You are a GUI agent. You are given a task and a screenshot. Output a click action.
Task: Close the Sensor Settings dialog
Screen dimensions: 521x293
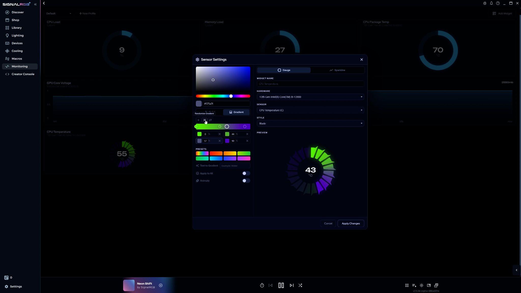point(361,60)
